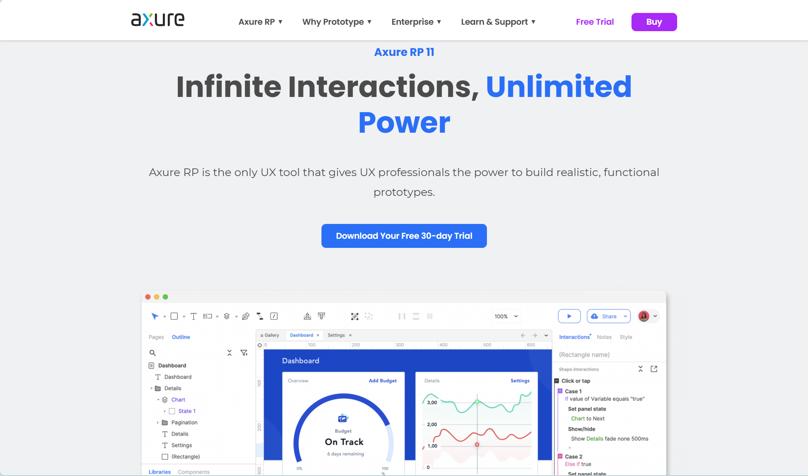This screenshot has height=476, width=808.
Task: Open the Gallery tab
Action: tap(270, 335)
